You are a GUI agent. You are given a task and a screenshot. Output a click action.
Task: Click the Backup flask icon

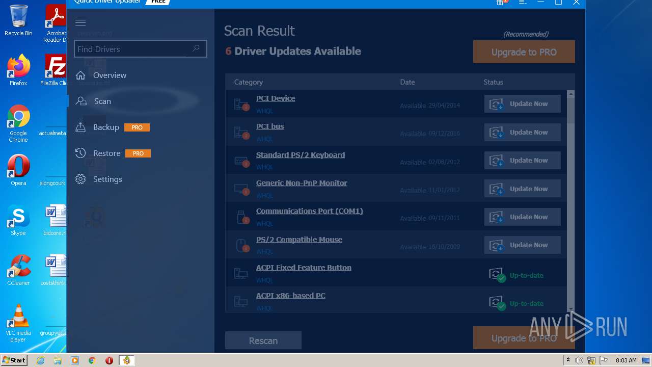pos(80,127)
